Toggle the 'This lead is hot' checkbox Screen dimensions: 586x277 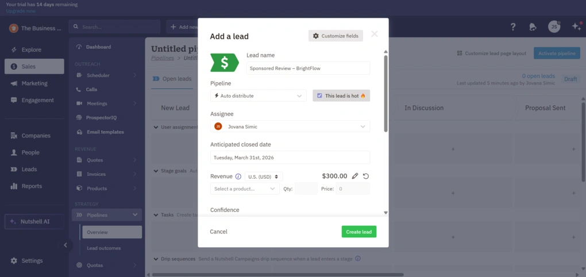[x=320, y=96]
